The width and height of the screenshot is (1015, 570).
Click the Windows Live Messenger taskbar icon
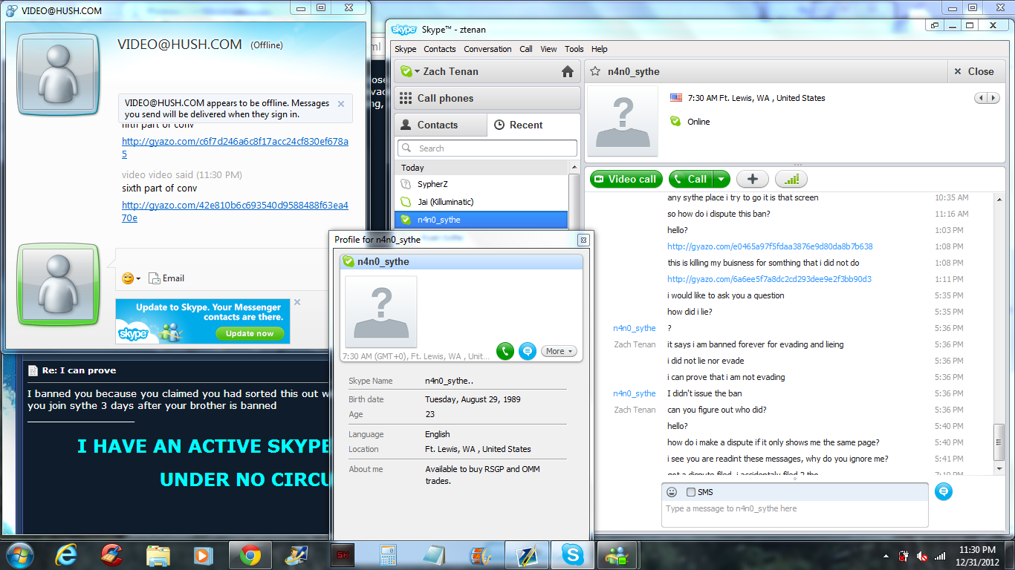coord(617,554)
